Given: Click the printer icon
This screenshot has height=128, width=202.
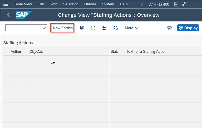Looking at the screenshot, I should pyautogui.click(x=170, y=28).
